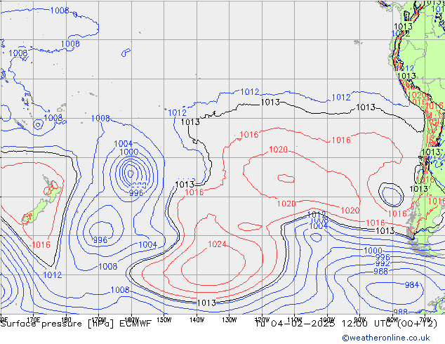Click the 1000 label off southern Chile
The width and height of the screenshot is (445, 344).
tap(373, 251)
